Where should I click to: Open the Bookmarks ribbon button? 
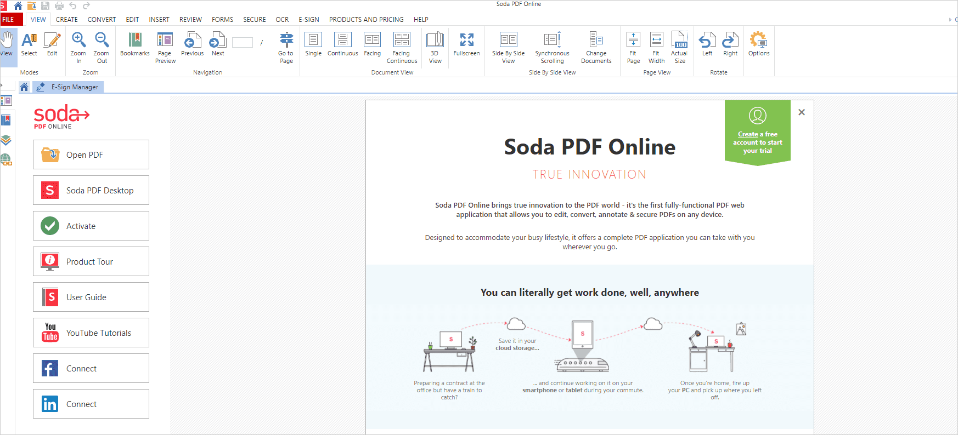pyautogui.click(x=135, y=44)
